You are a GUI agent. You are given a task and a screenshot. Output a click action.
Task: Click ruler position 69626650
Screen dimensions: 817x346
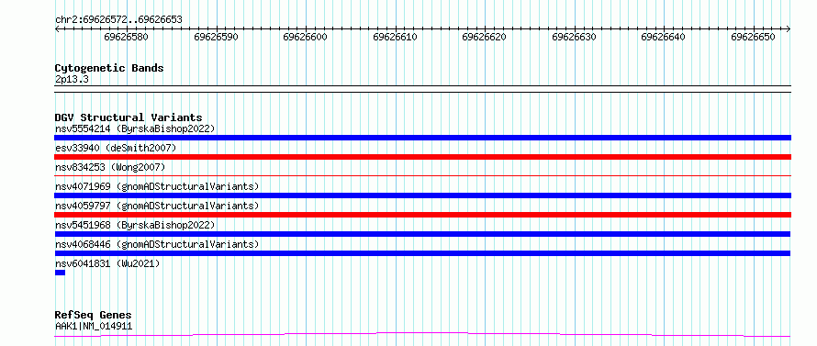(x=754, y=37)
